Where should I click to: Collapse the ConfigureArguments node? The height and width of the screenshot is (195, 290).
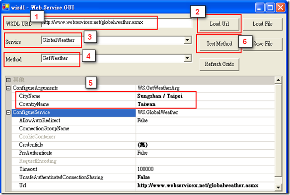[x=8, y=88]
